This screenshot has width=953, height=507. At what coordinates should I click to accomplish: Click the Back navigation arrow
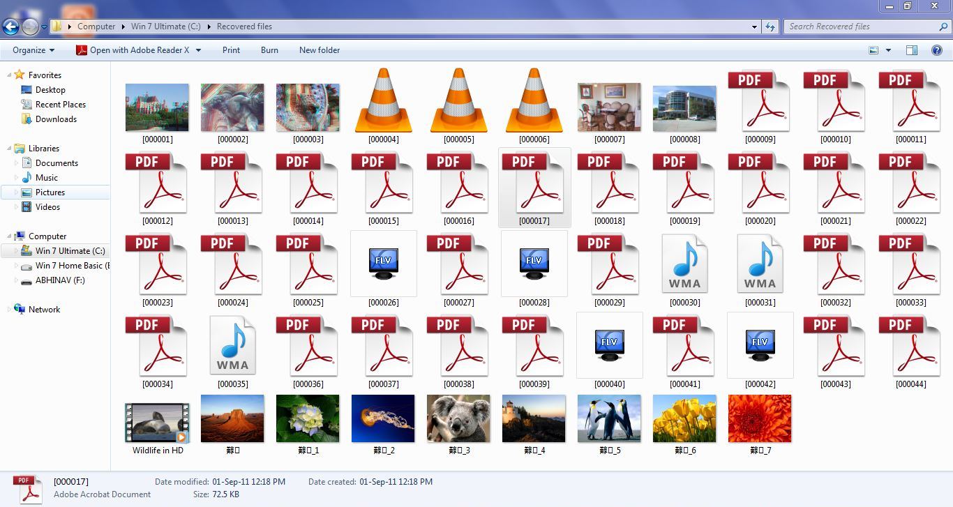click(x=10, y=27)
